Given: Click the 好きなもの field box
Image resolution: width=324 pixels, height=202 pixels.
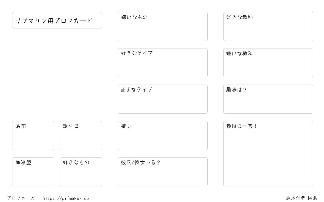Looking at the screenshot, I should [81, 172].
